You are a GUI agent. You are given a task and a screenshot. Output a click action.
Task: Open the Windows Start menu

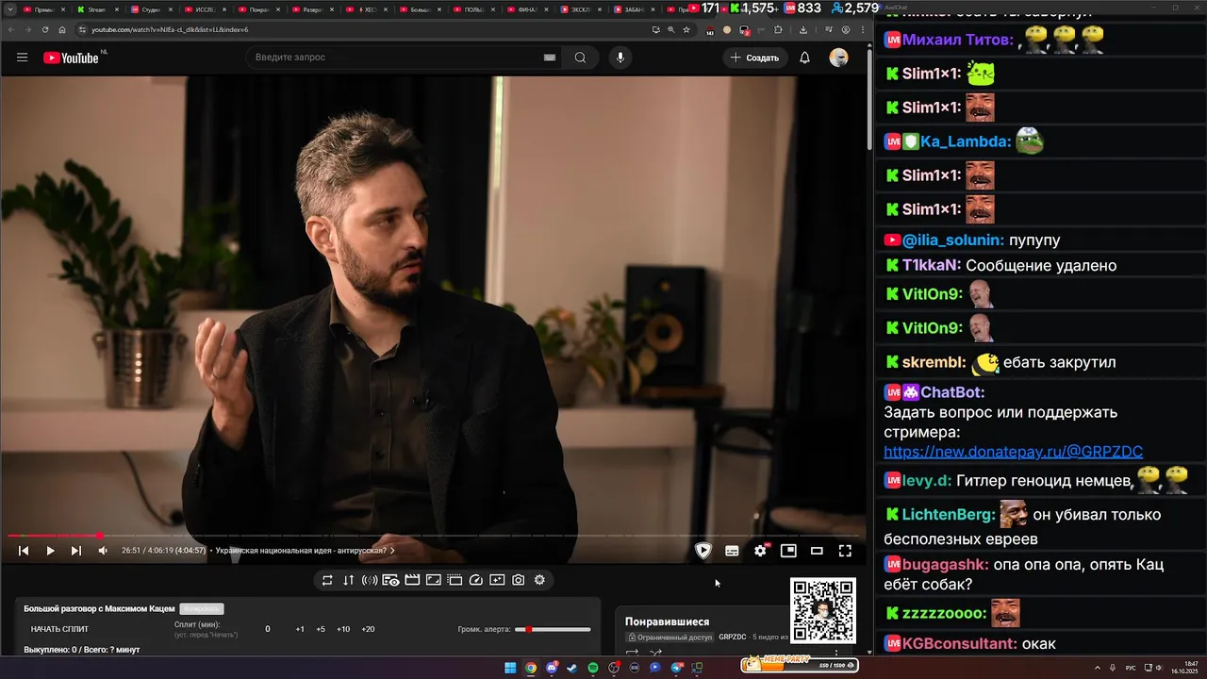point(510,668)
